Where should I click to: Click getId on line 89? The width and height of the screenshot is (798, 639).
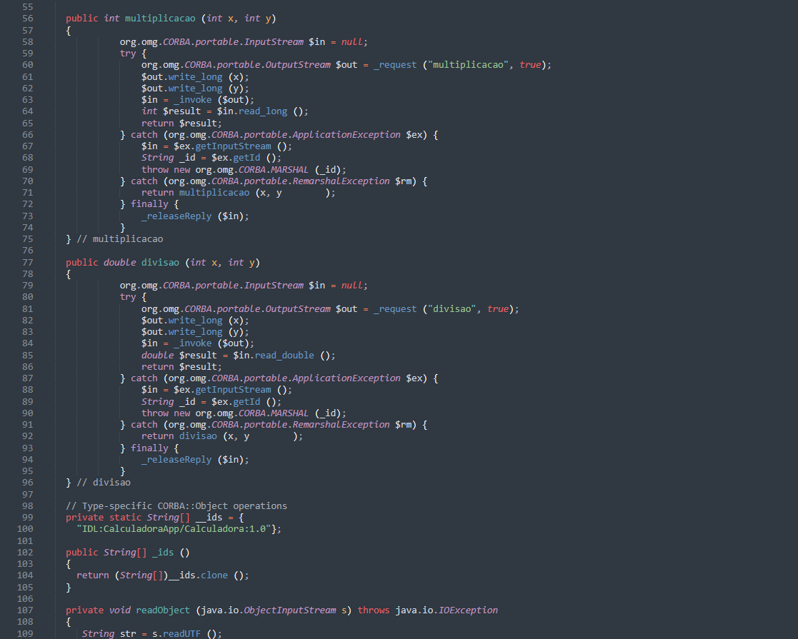click(246, 401)
